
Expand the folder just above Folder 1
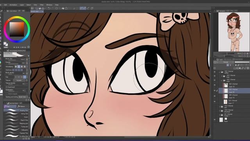click(x=220, y=111)
